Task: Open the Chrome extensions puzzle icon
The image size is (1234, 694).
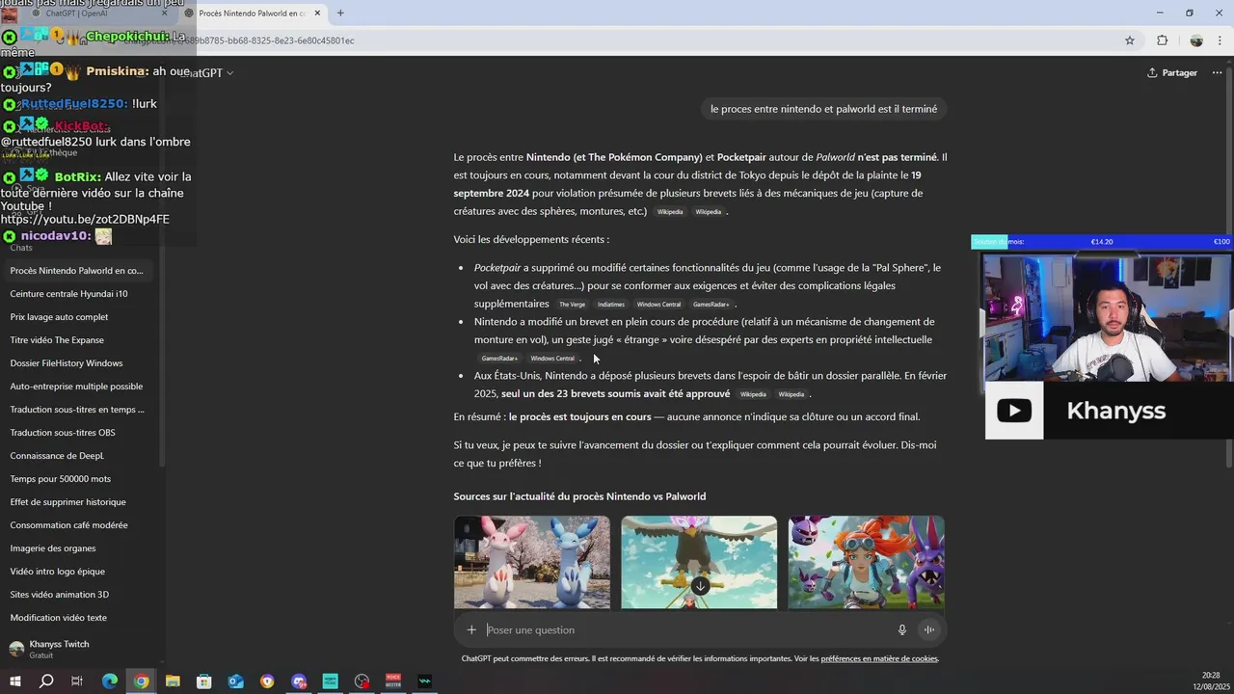Action: click(1162, 40)
